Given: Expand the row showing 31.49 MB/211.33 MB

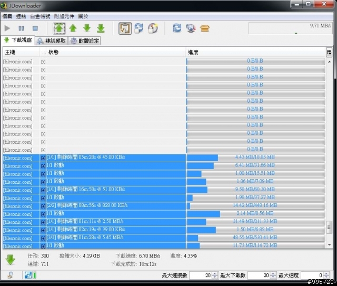Looking at the screenshot, I should pyautogui.click(x=43, y=222).
